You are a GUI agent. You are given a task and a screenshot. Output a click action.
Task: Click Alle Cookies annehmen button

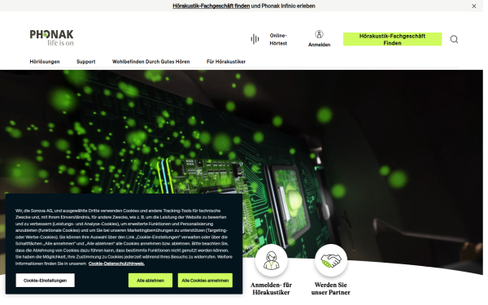pos(205,281)
